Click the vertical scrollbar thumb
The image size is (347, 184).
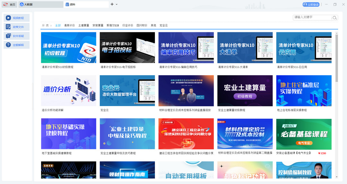337,59
